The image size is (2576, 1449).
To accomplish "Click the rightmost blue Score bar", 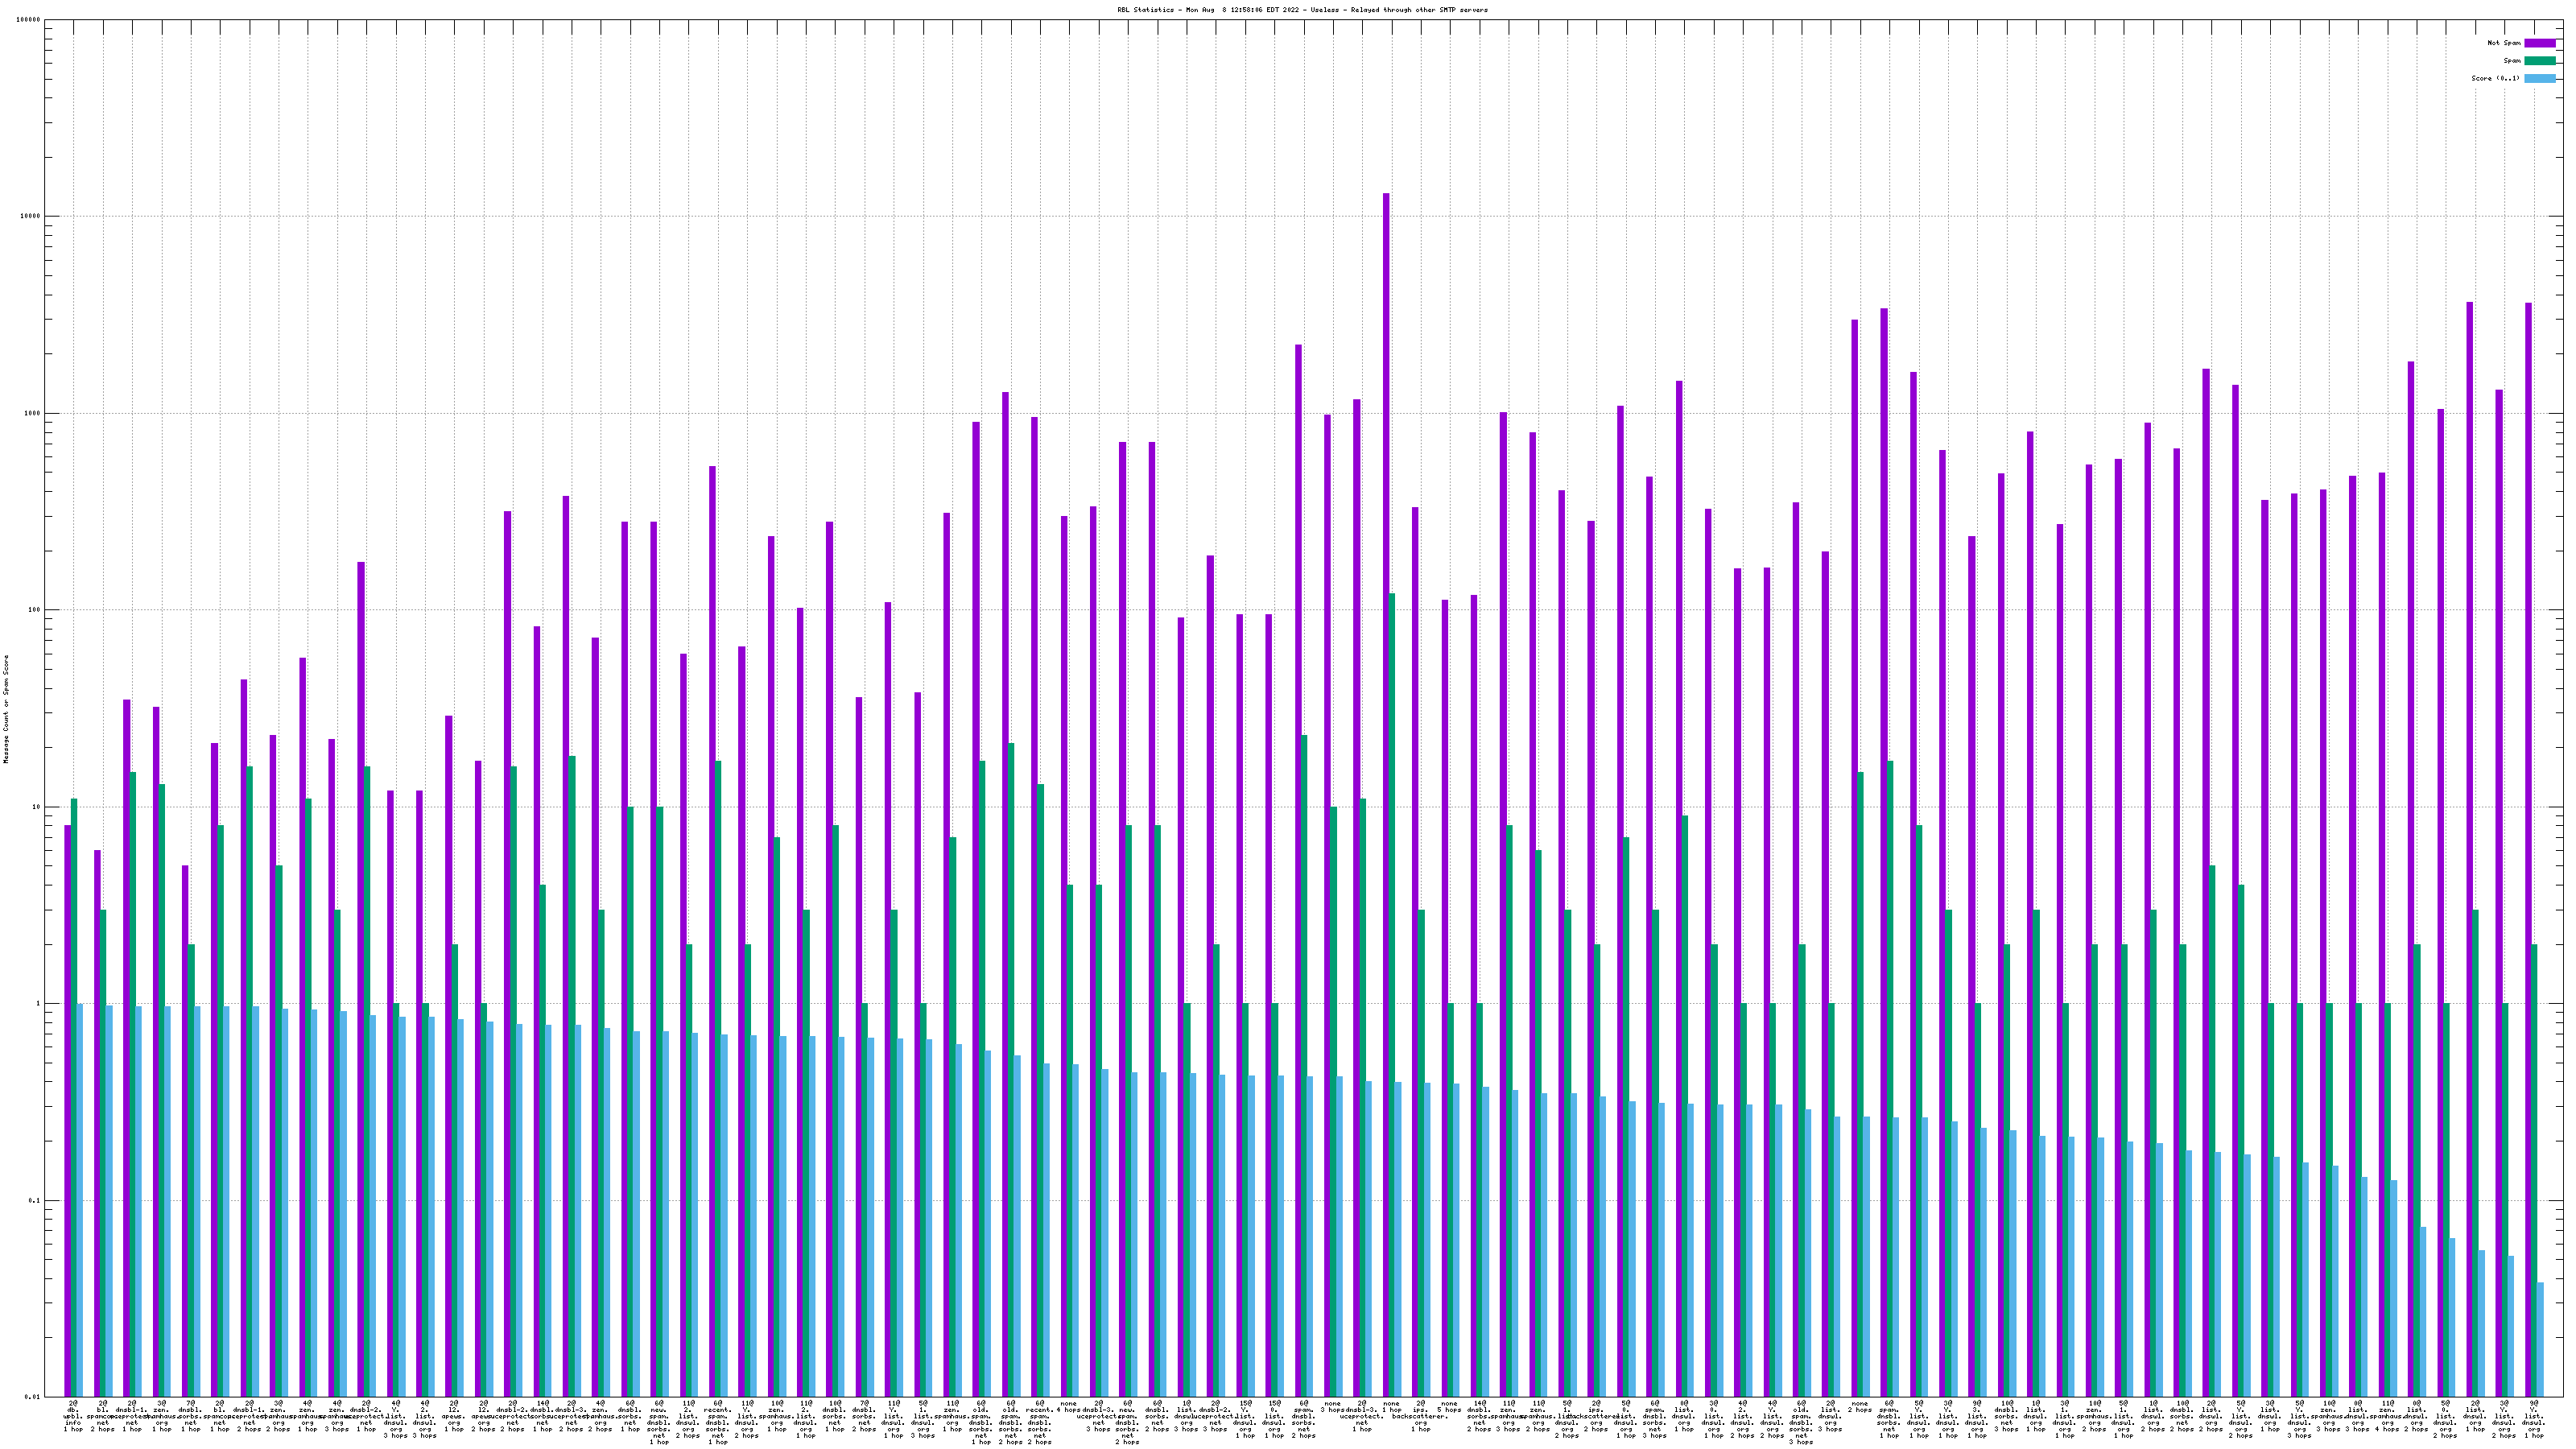I will tap(2540, 1340).
